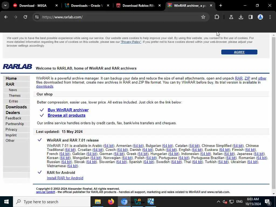Download German 64 bit version
The image size is (276, 207).
pos(119,154)
